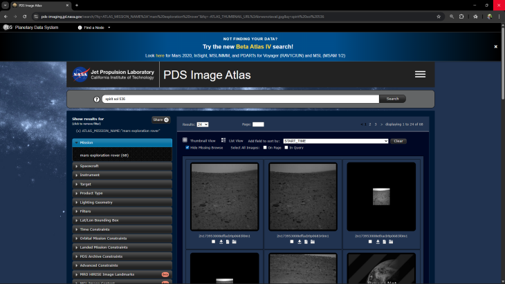Select the PDS Image Atlas browser tab
Screen dimensions: 505x284
(x=41, y=6)
